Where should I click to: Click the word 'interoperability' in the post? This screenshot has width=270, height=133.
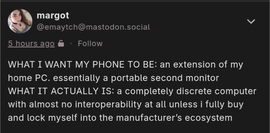click(x=102, y=105)
